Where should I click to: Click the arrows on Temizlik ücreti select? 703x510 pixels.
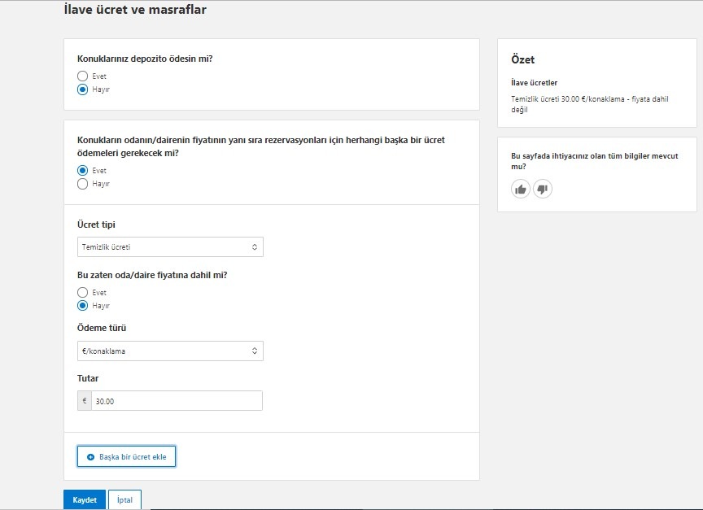(254, 247)
